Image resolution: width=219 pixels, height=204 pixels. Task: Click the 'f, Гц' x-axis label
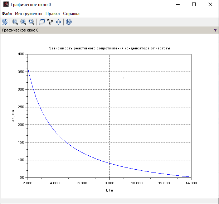pos(109,190)
